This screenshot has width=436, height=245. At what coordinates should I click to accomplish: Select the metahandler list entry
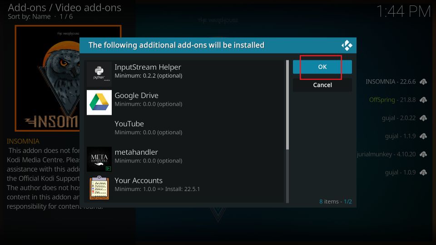[x=185, y=159]
